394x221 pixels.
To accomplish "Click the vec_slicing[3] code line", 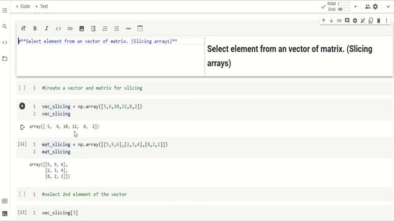I will 60,213.
